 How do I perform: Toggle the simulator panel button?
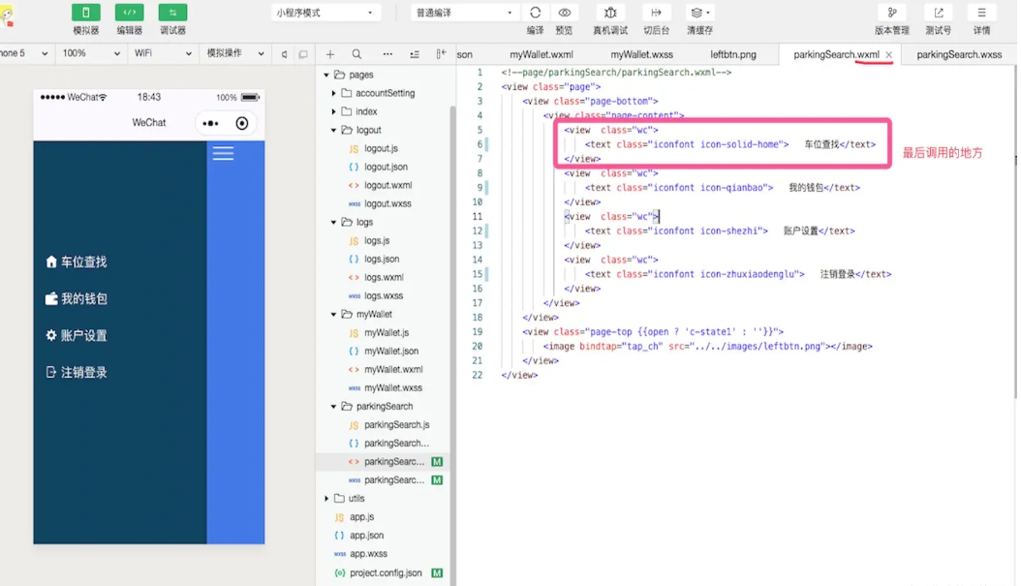point(85,13)
